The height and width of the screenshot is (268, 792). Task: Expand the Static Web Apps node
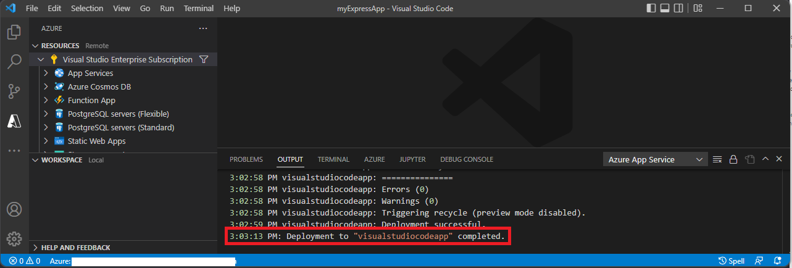pyautogui.click(x=46, y=141)
